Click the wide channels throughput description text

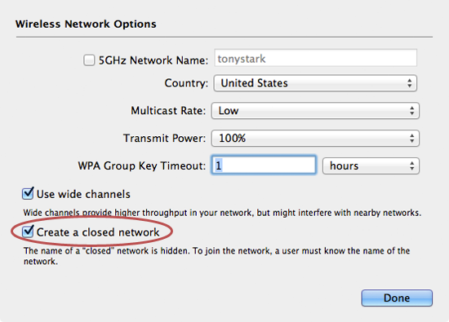click(x=222, y=213)
